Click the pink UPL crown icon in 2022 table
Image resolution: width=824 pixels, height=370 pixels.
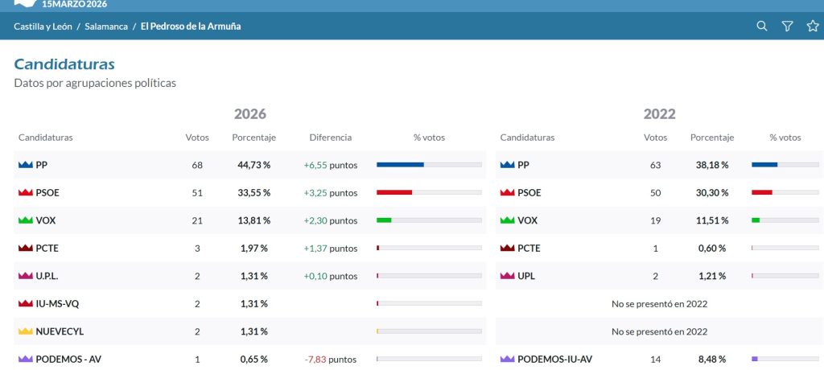click(507, 276)
